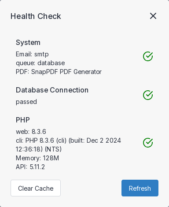The image size is (169, 207).
Task: Click the PHP status green checkmark icon
Action: (148, 143)
